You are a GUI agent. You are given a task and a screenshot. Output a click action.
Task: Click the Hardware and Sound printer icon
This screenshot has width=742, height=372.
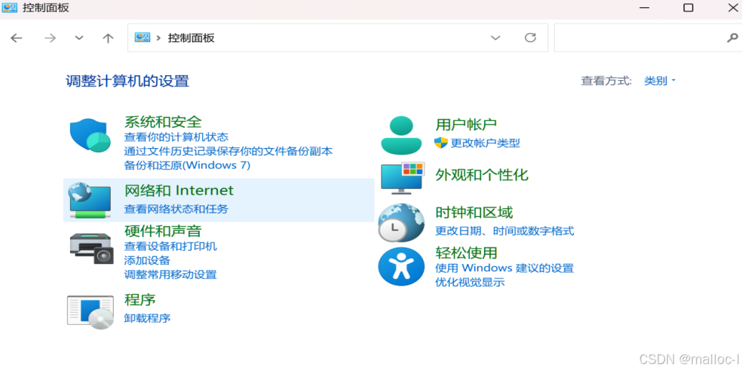tap(91, 248)
